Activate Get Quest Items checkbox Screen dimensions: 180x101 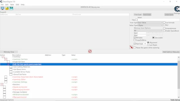[x=11, y=69]
